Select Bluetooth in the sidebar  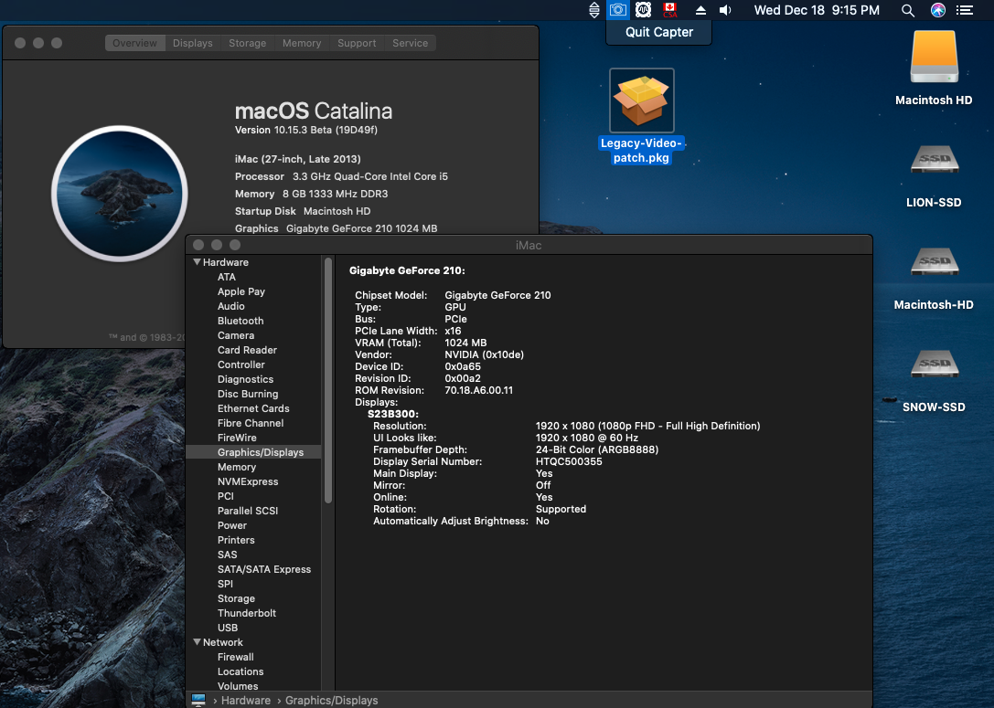tap(253, 321)
